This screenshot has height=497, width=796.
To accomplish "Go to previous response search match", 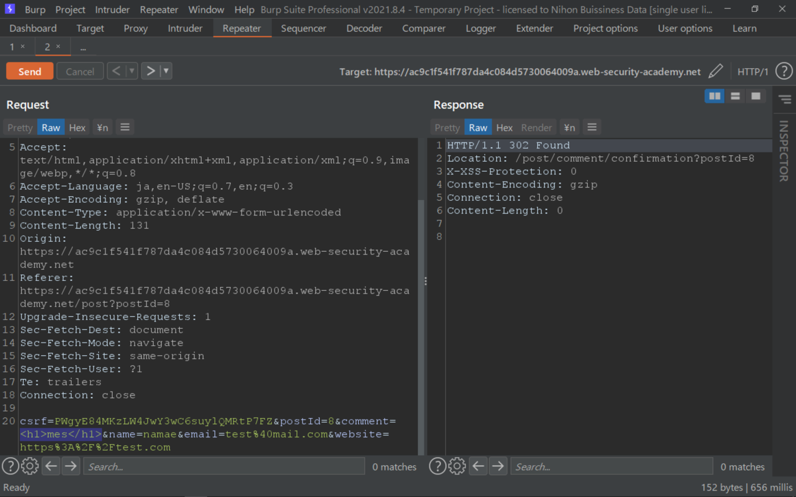I will pos(478,467).
